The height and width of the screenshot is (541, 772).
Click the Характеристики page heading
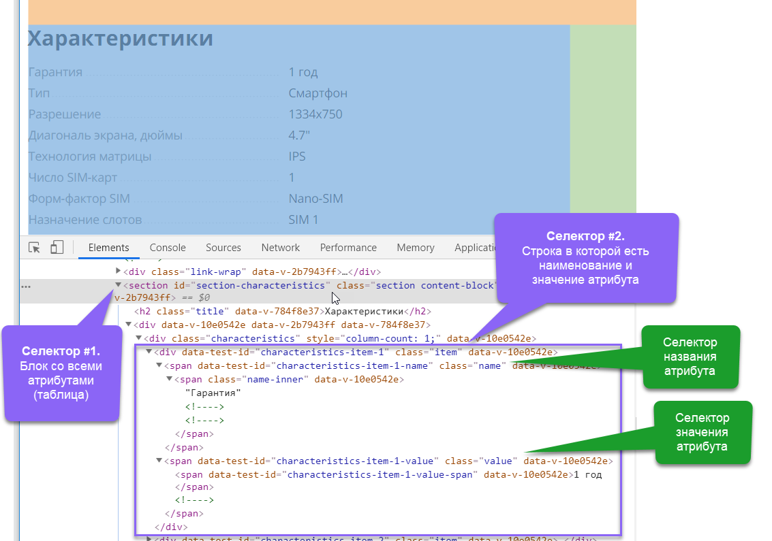(121, 39)
